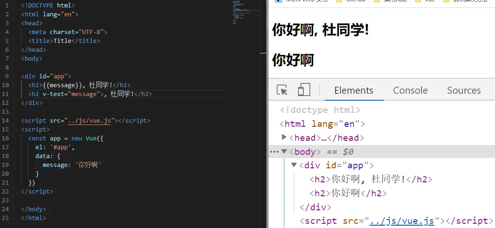This screenshot has width=495, height=228.
Task: Select the closing </div> row in DevTools
Action: click(315, 207)
